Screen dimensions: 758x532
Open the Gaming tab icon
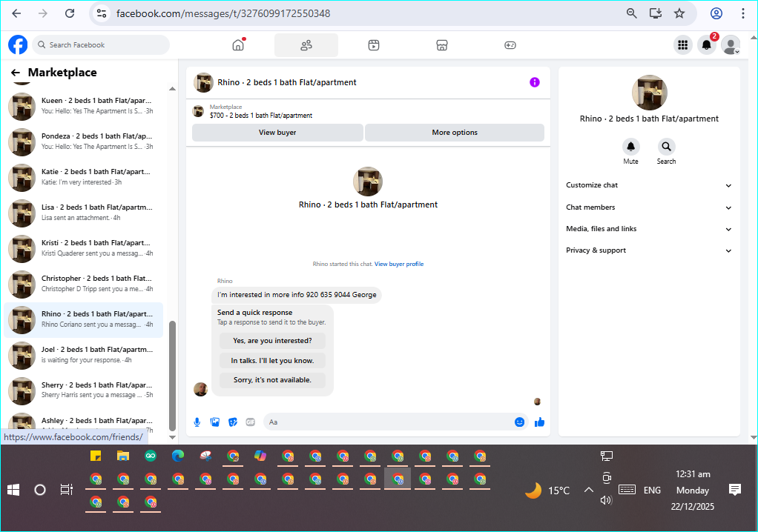click(x=510, y=45)
